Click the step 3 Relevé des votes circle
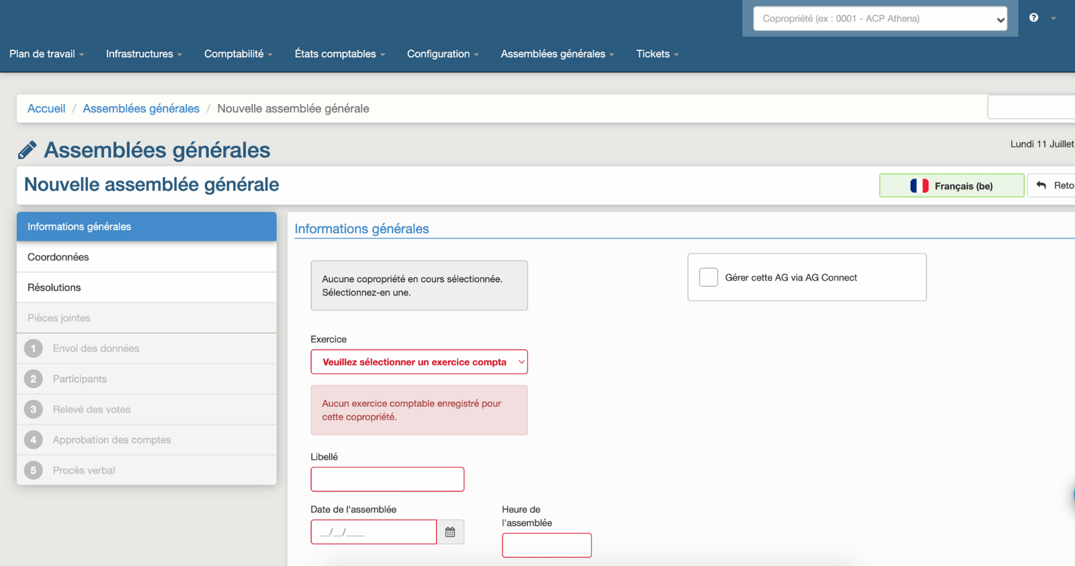This screenshot has width=1075, height=566. pyautogui.click(x=33, y=410)
